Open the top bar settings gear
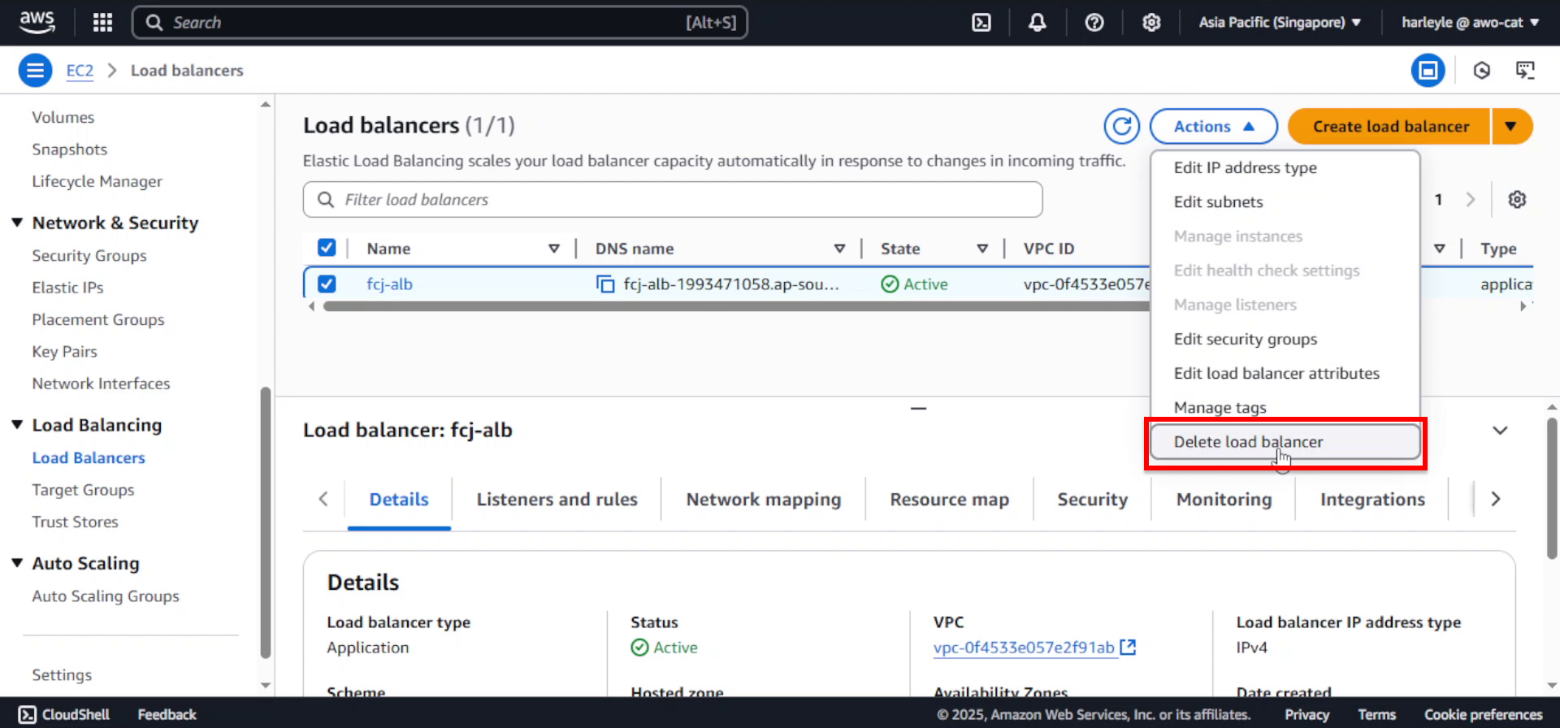 coord(1151,22)
